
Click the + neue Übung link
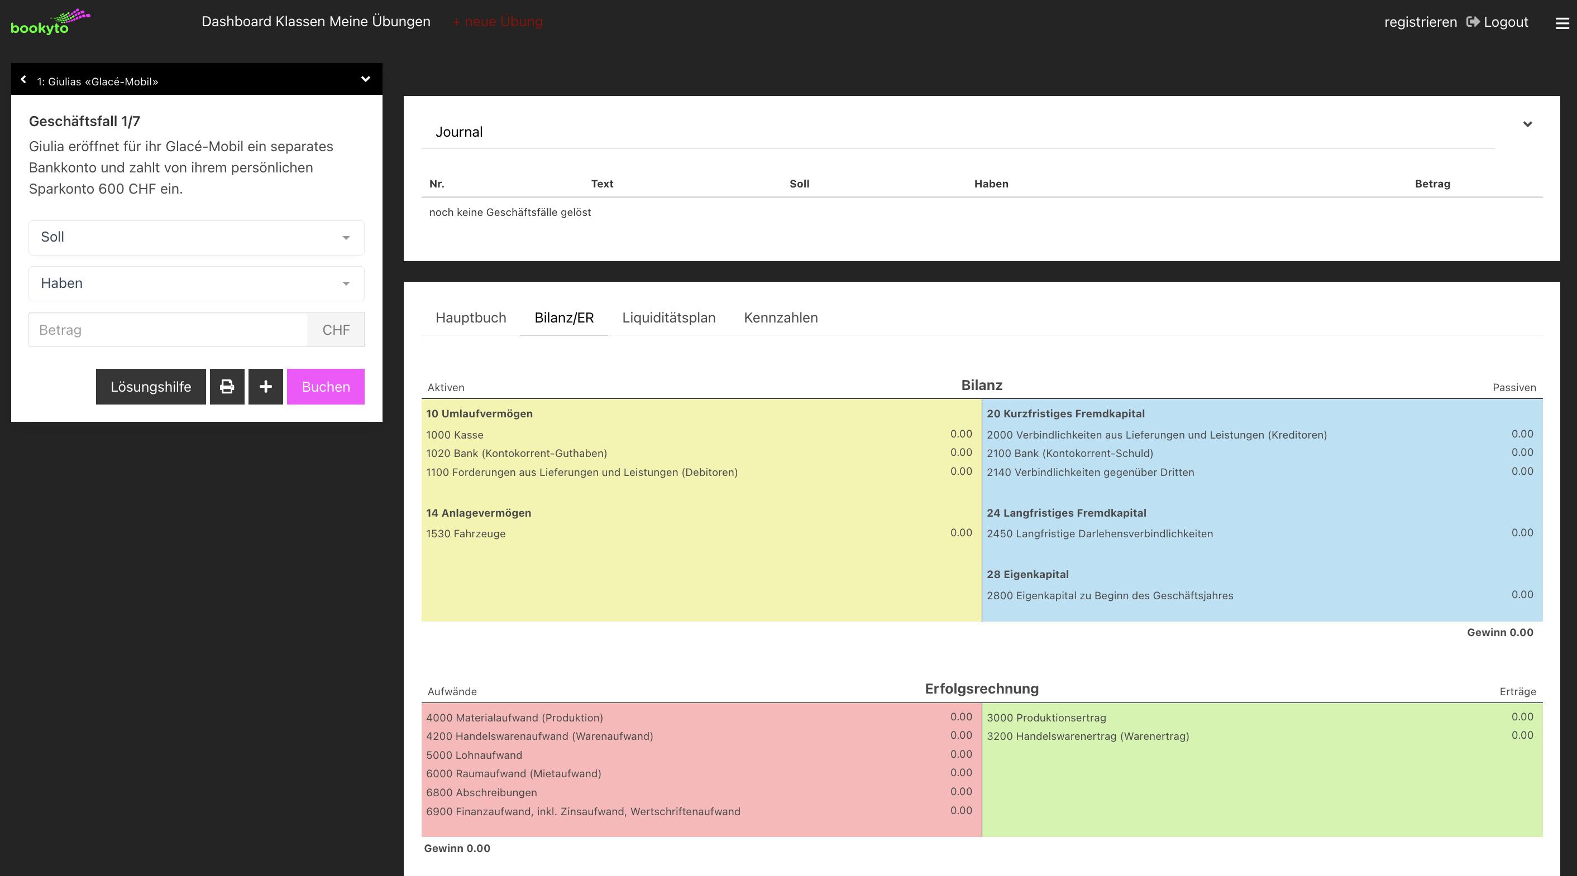click(497, 21)
